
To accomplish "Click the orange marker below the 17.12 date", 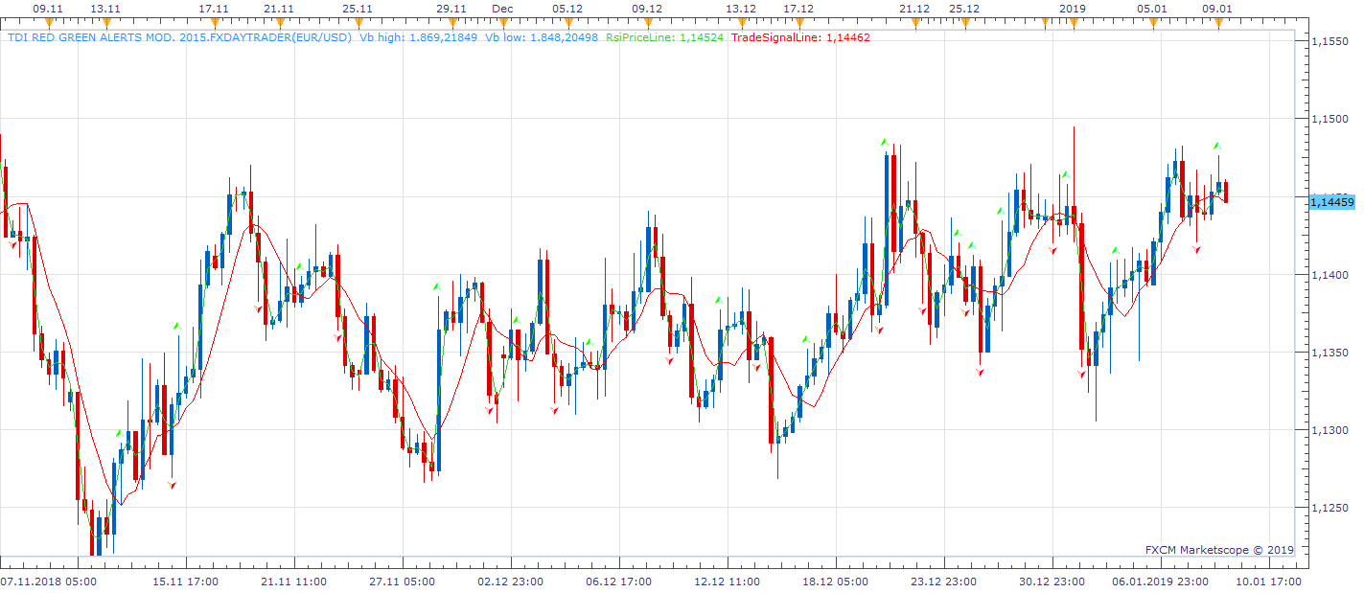I will (798, 23).
